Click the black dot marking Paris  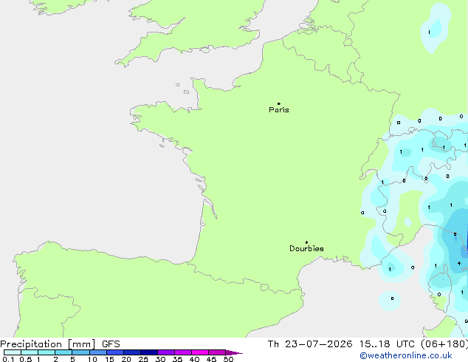tap(279, 103)
